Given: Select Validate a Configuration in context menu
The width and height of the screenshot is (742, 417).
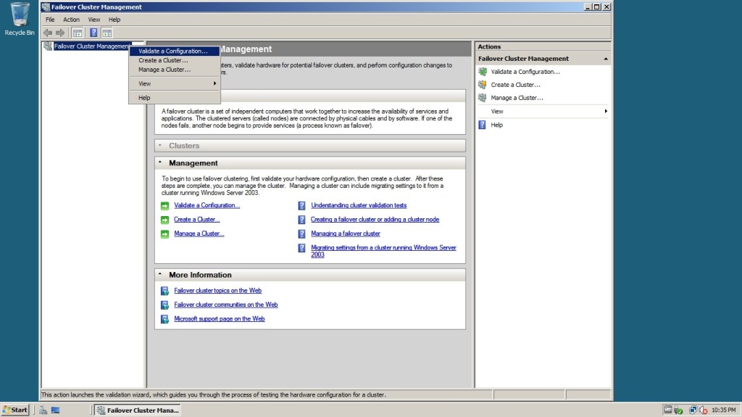Looking at the screenshot, I should [172, 51].
